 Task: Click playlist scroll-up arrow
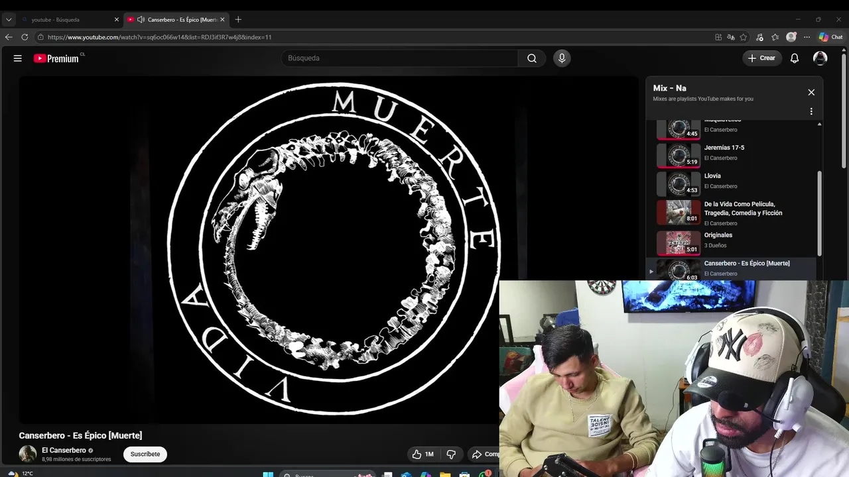(x=819, y=124)
